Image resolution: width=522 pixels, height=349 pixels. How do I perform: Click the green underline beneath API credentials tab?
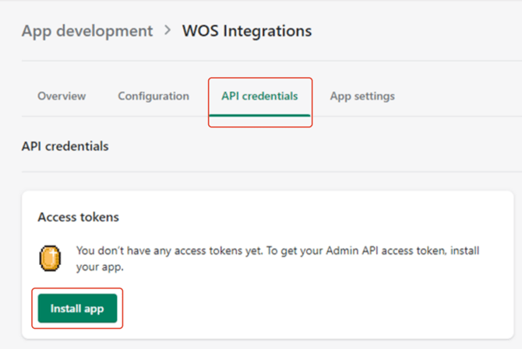tap(259, 115)
